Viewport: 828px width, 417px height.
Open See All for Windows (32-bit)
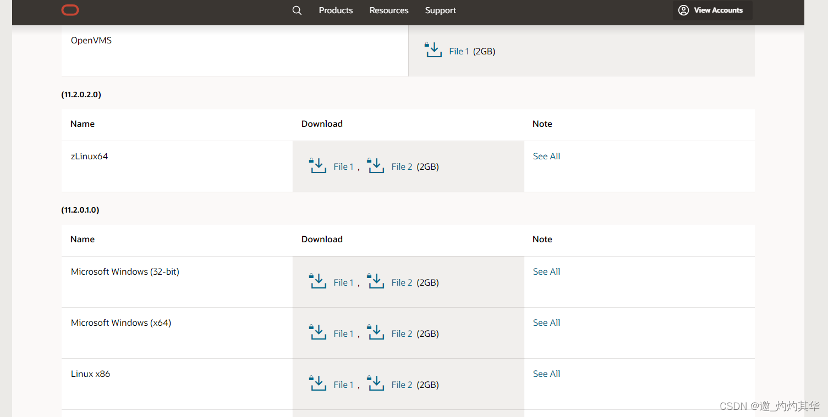tap(546, 272)
